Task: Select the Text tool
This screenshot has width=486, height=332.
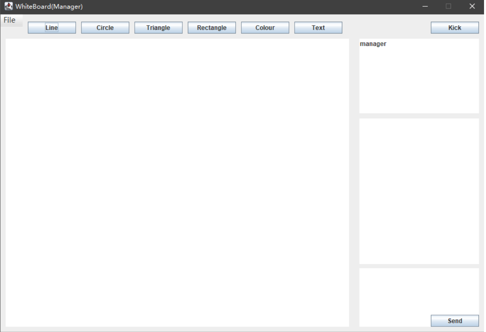Action: (319, 28)
